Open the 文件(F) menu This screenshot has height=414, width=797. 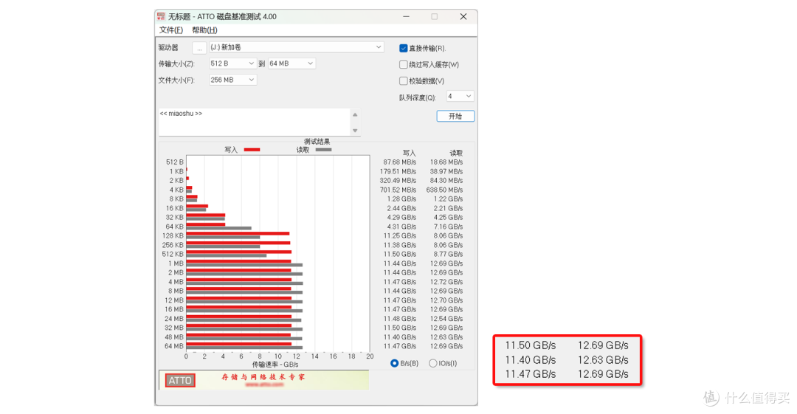coord(170,30)
